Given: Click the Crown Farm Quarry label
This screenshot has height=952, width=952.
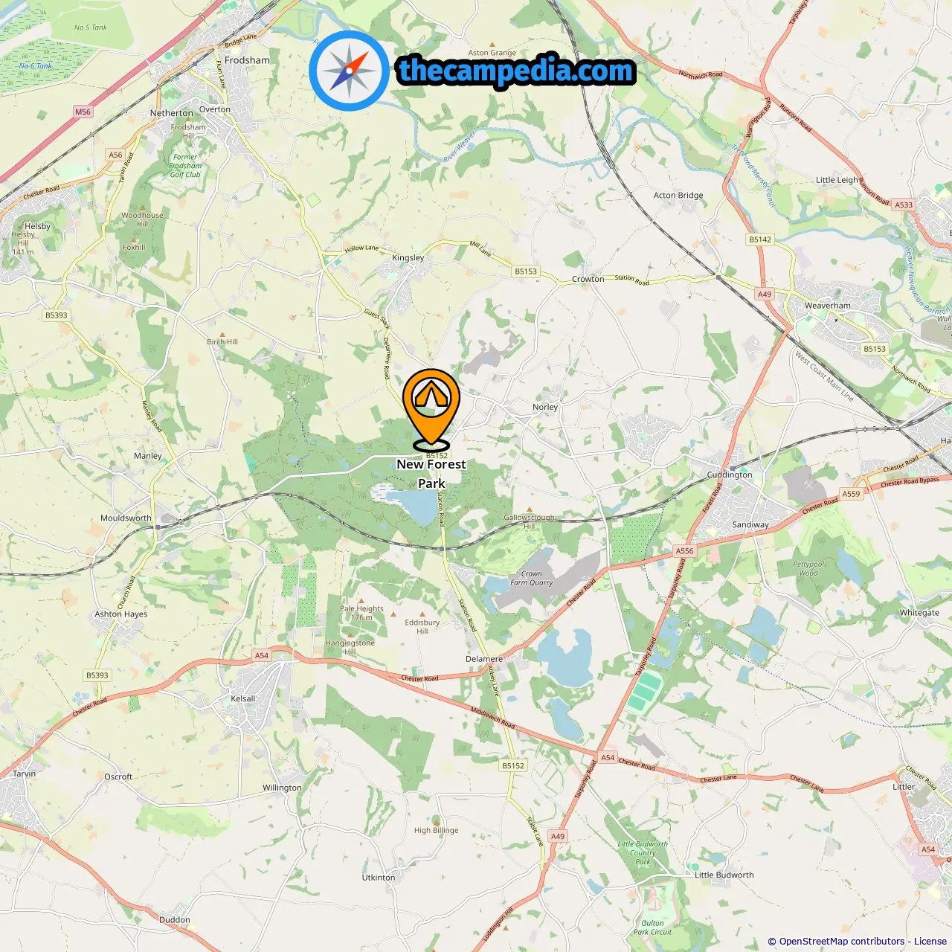Looking at the screenshot, I should pos(531,578).
